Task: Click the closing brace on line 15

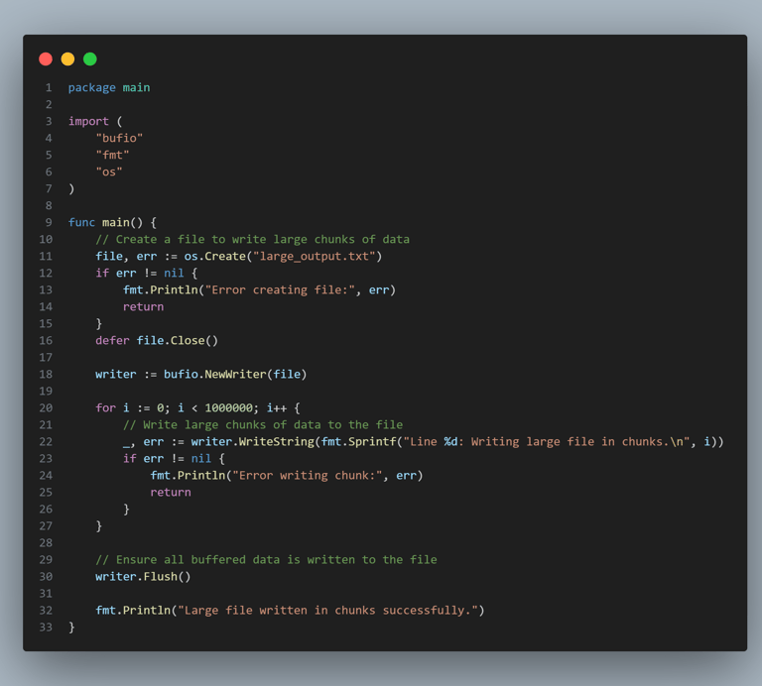Action: coord(98,324)
